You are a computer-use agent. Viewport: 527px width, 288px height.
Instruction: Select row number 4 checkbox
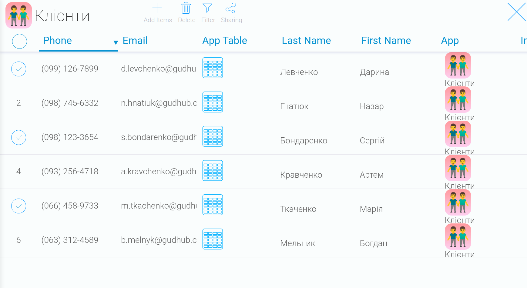[x=18, y=172]
